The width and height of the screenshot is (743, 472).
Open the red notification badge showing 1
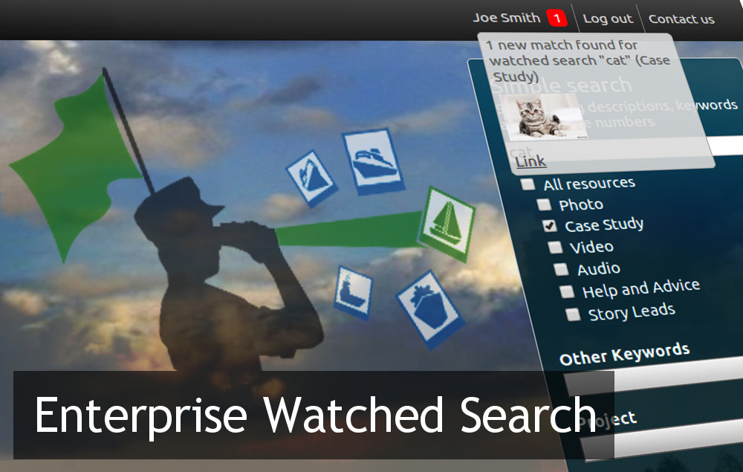[x=557, y=19]
